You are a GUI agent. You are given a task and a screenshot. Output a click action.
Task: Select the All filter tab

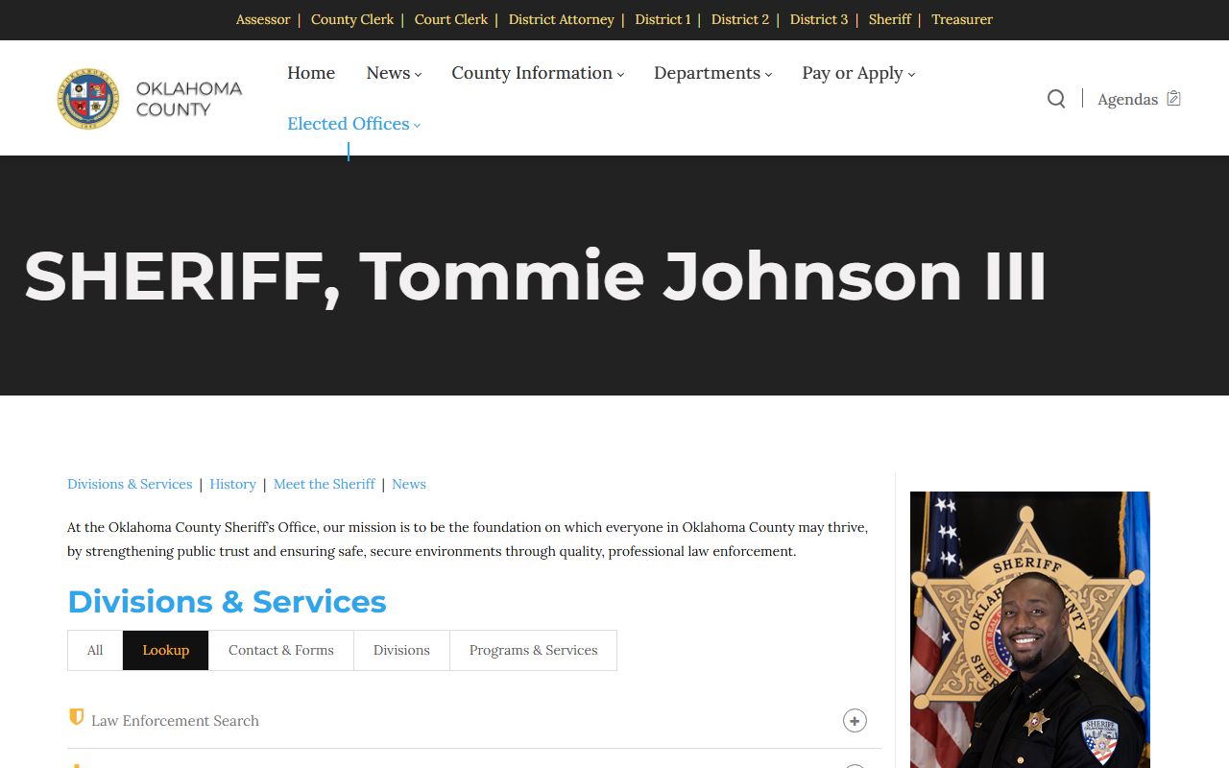tap(95, 650)
